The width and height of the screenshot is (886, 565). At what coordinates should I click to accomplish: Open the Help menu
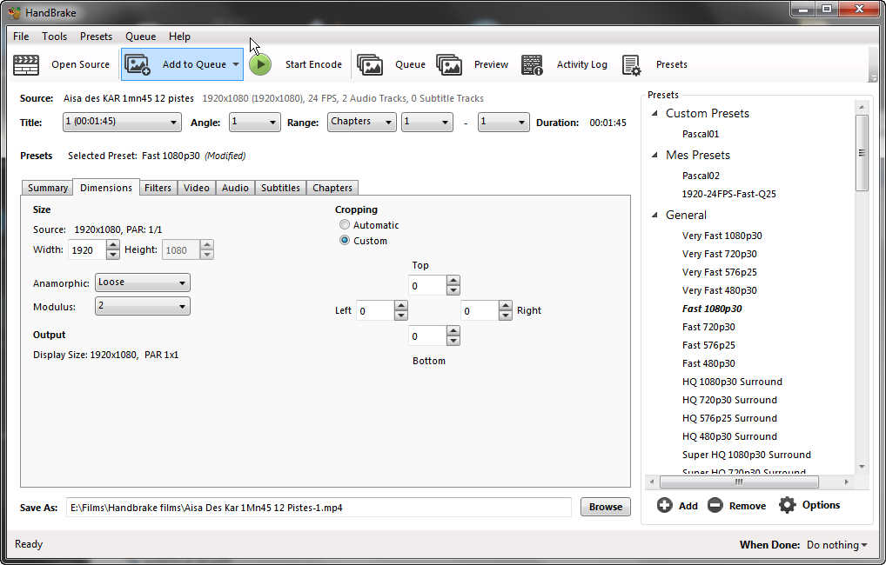(179, 37)
